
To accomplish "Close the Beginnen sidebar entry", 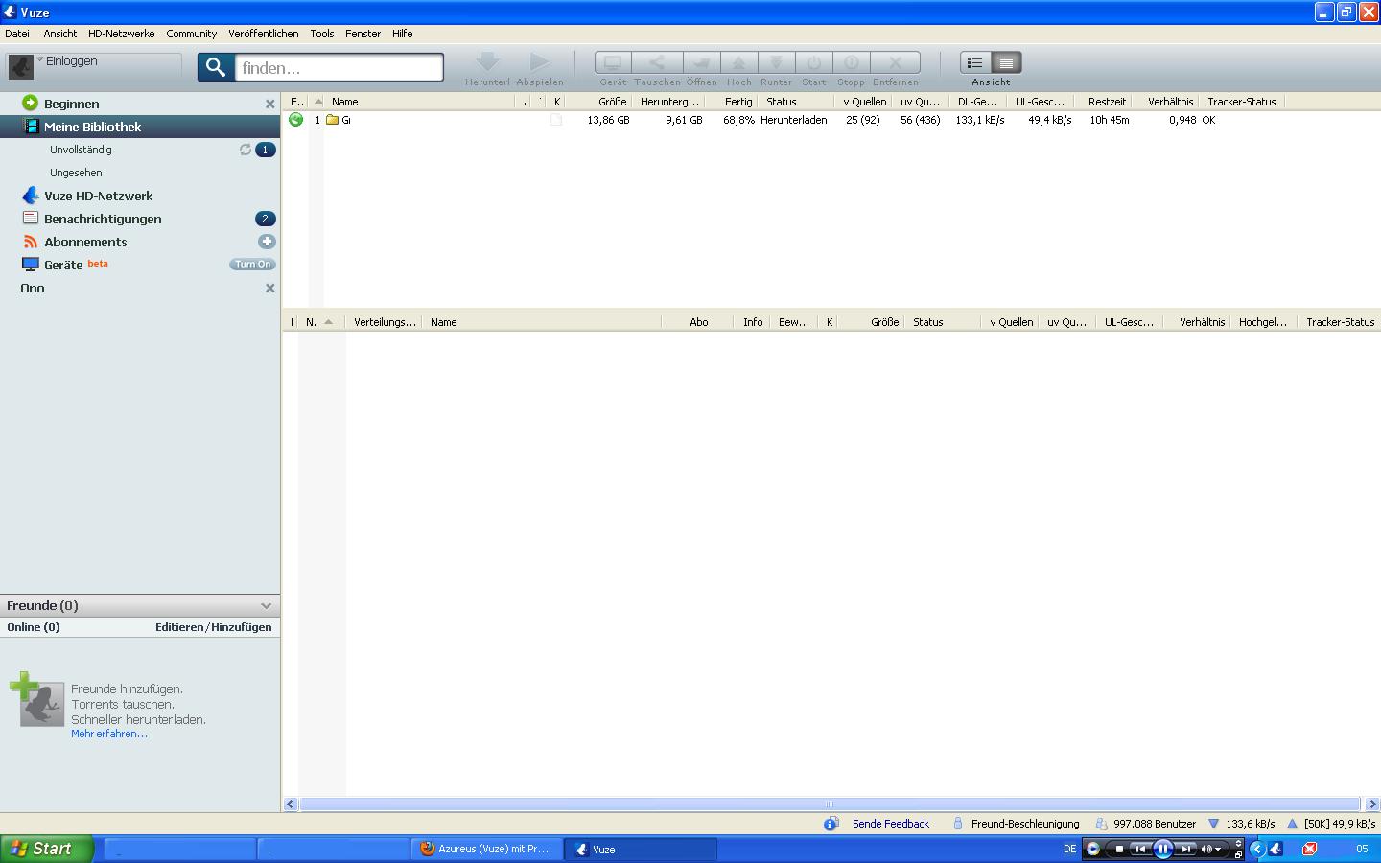I will coord(269,104).
